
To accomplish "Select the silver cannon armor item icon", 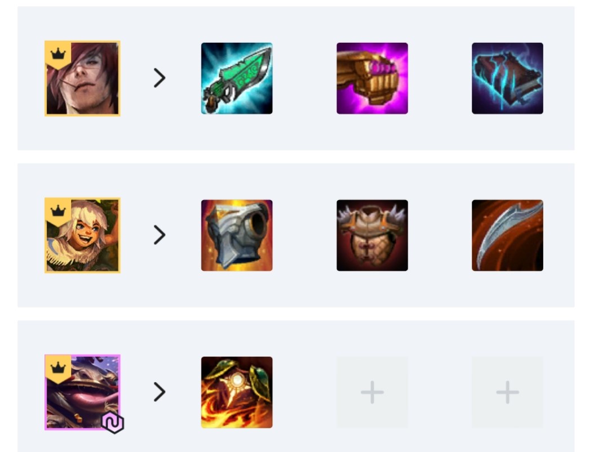I will [237, 236].
